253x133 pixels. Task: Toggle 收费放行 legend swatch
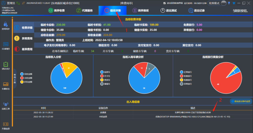point(182,76)
